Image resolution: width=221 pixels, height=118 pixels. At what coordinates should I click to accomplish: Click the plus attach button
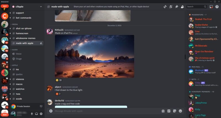51,111
